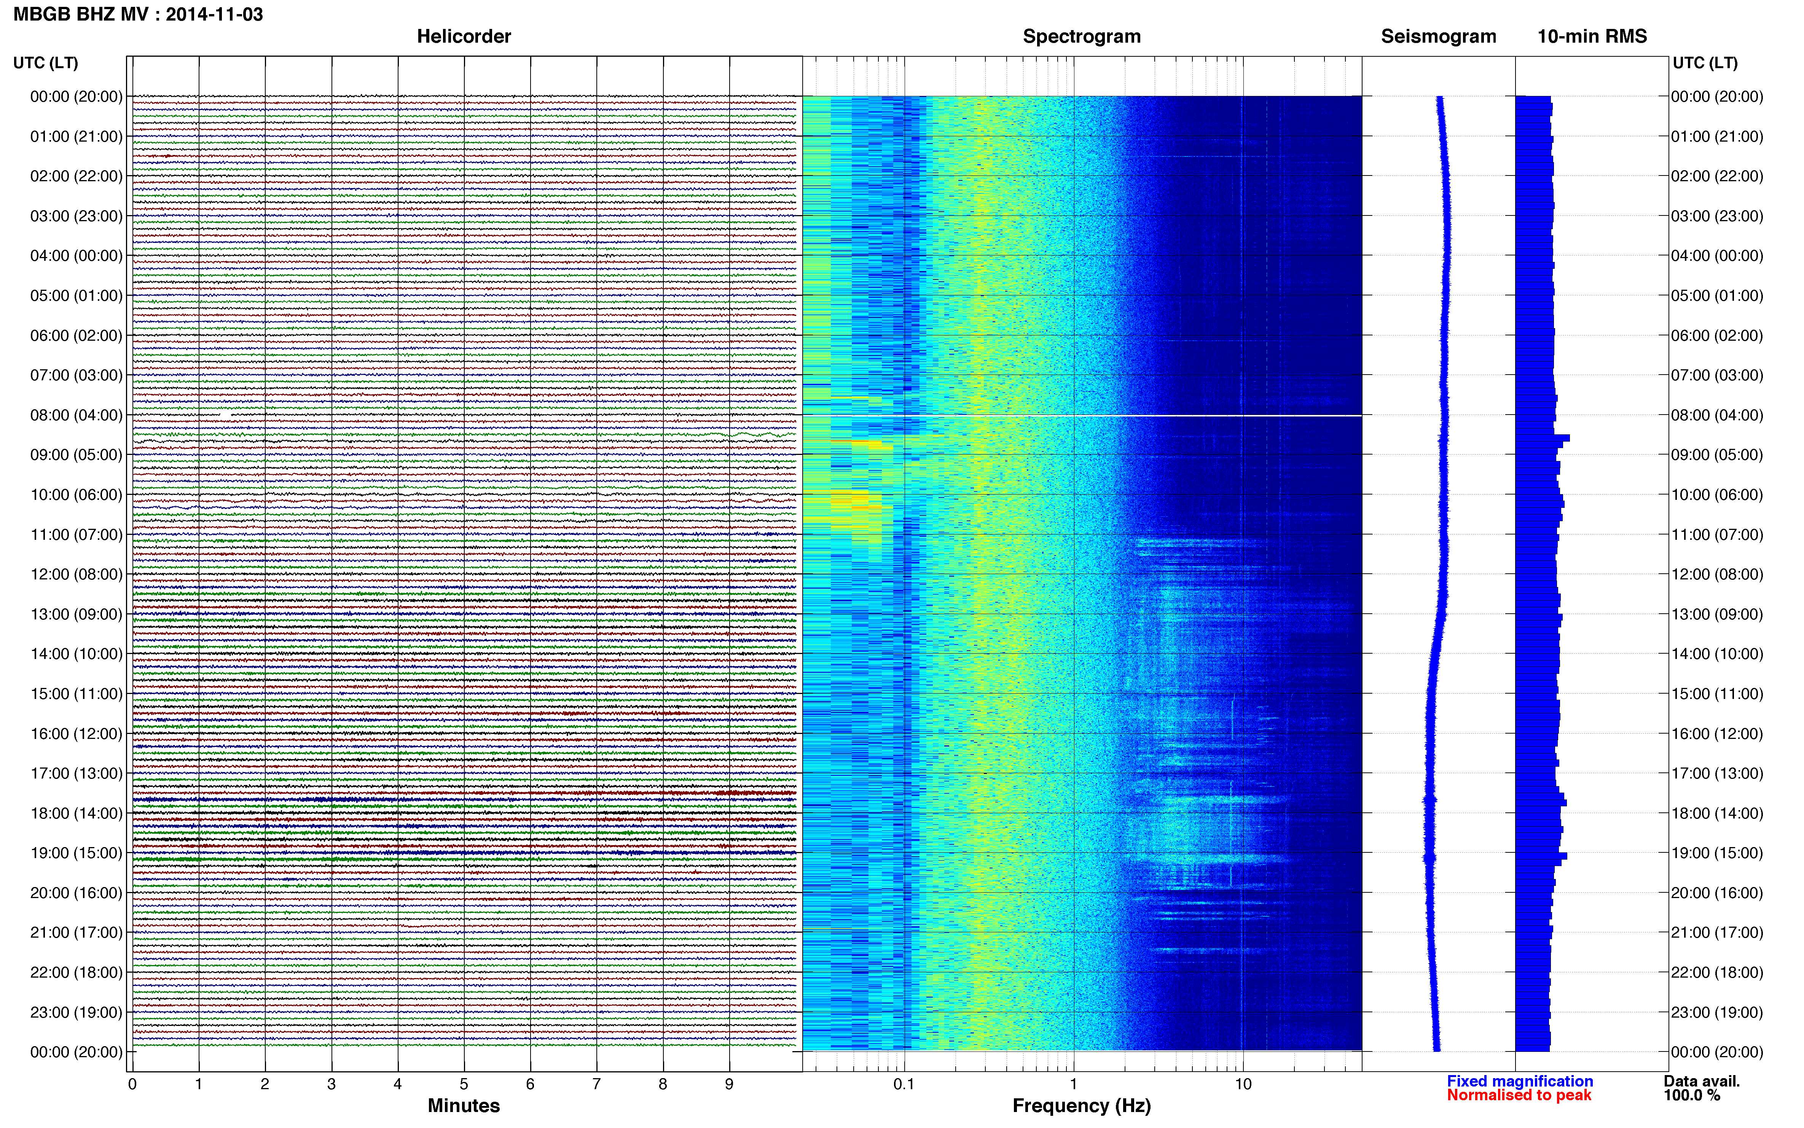Click left time label 17:00 (13:00)
The height and width of the screenshot is (1128, 1804).
[76, 774]
